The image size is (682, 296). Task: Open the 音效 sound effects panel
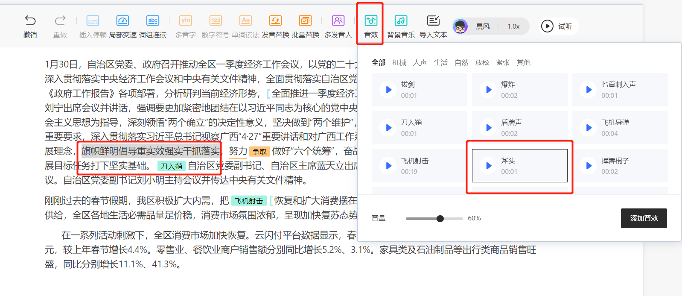pos(371,21)
